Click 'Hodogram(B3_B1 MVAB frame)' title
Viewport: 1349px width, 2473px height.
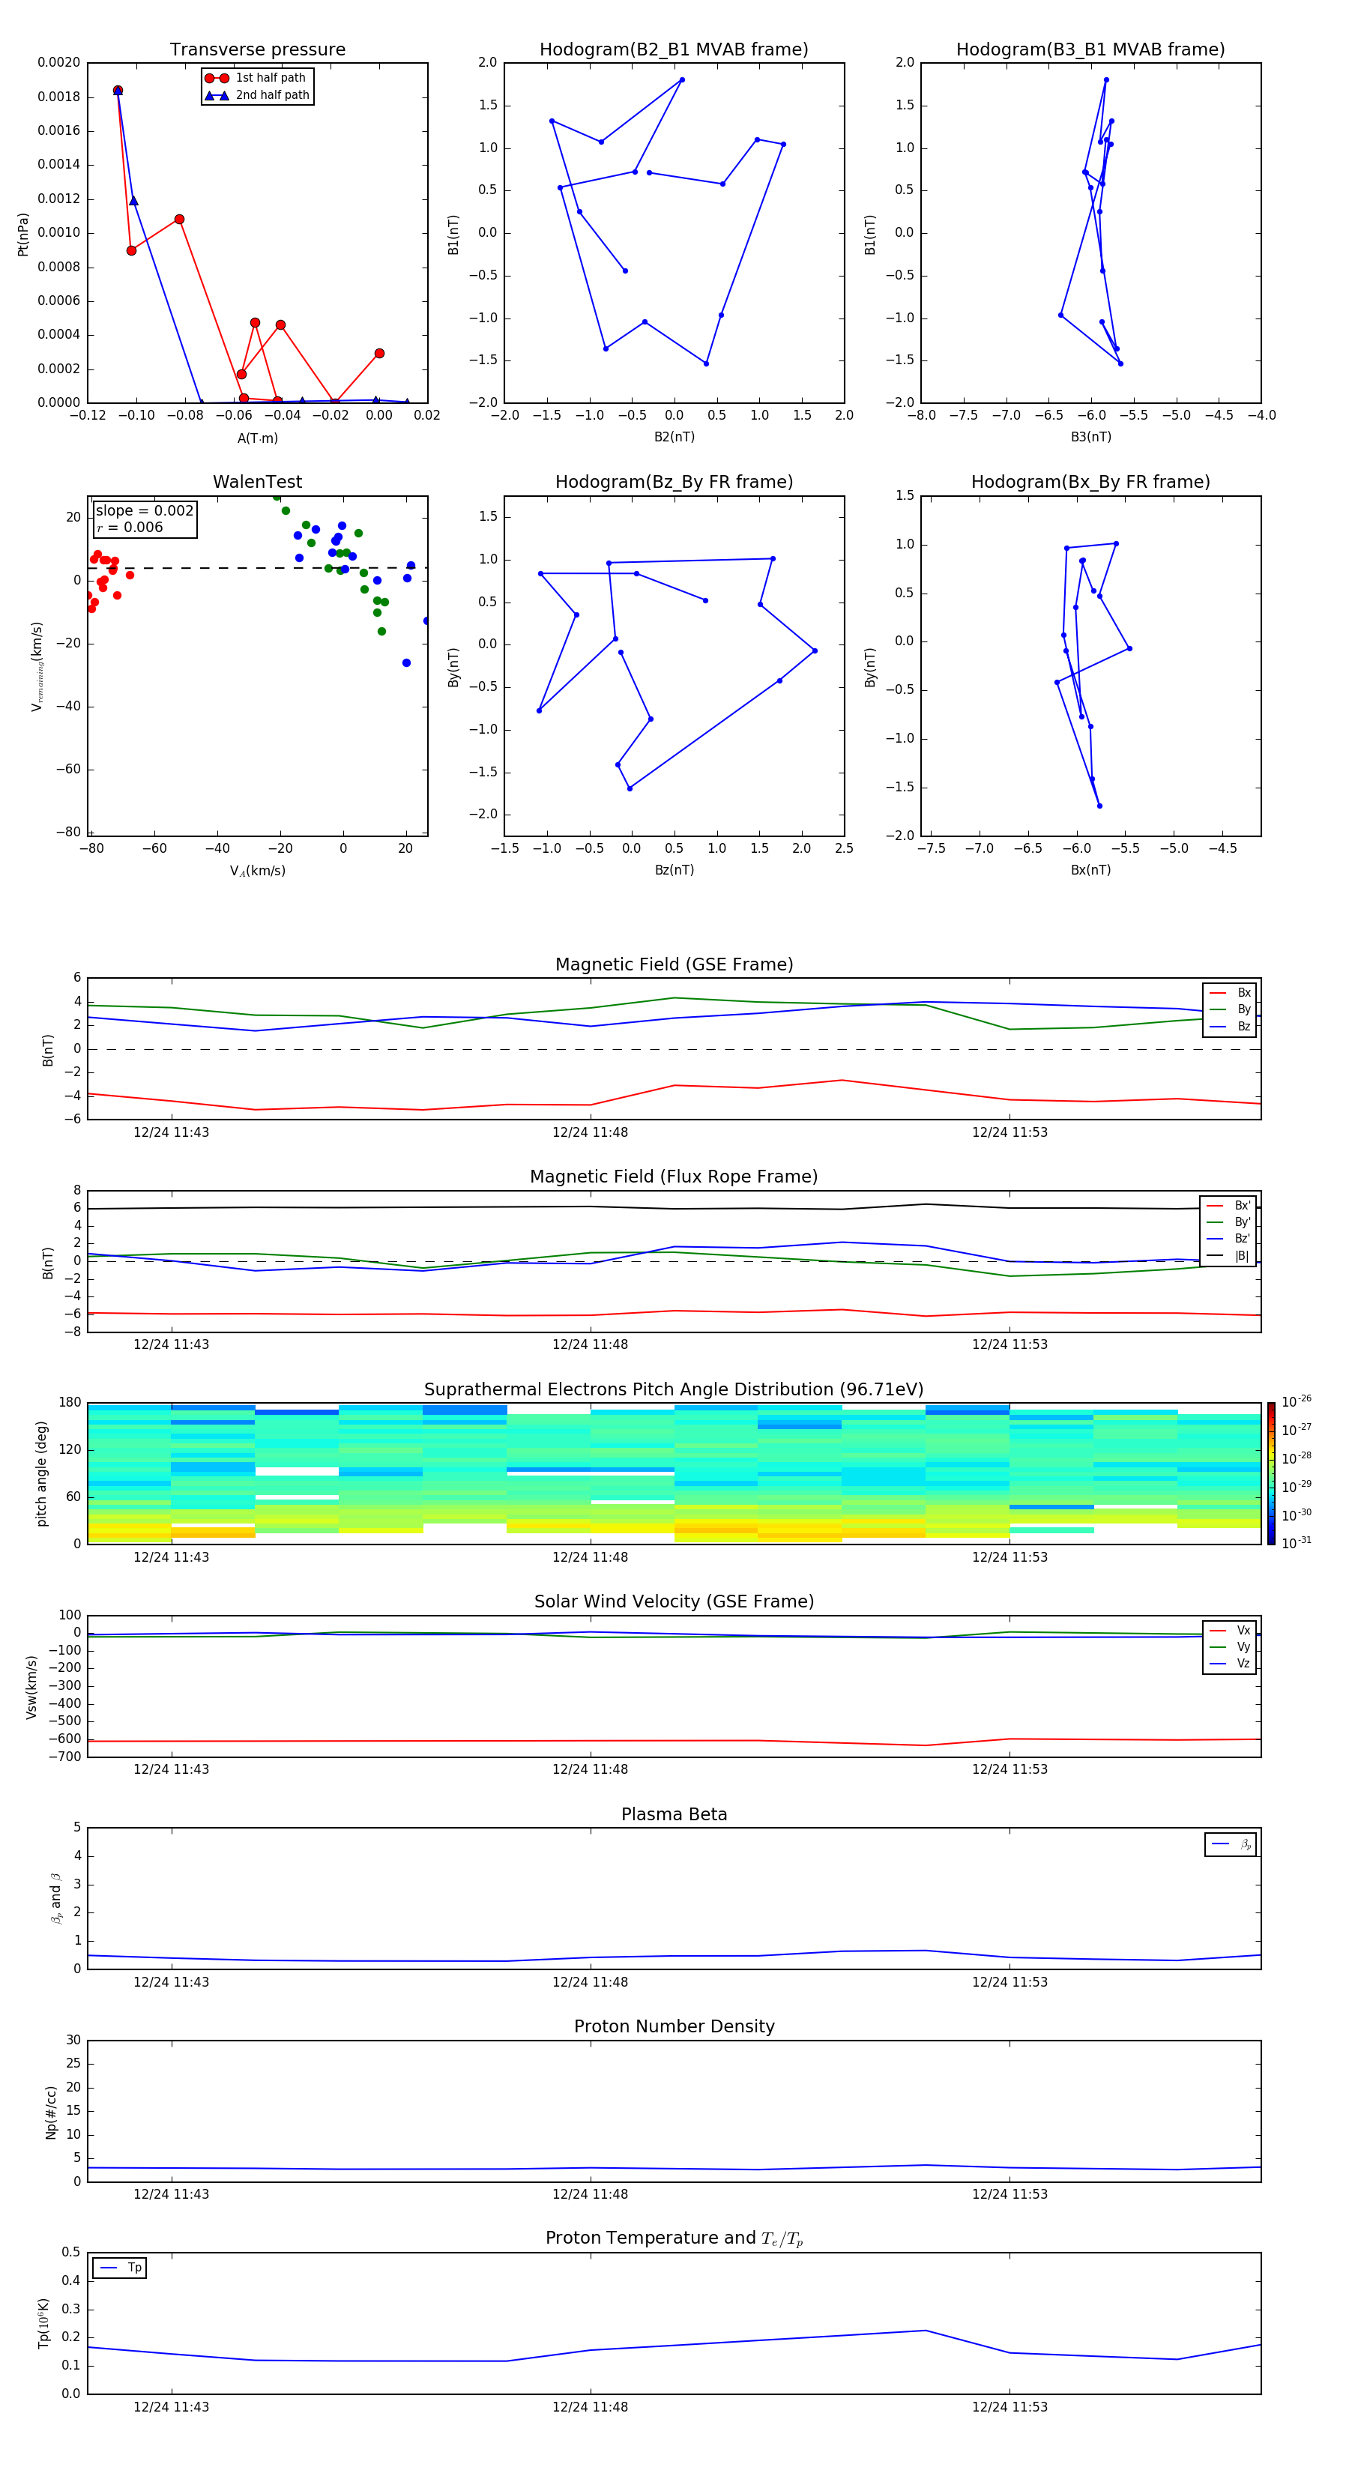[1090, 49]
